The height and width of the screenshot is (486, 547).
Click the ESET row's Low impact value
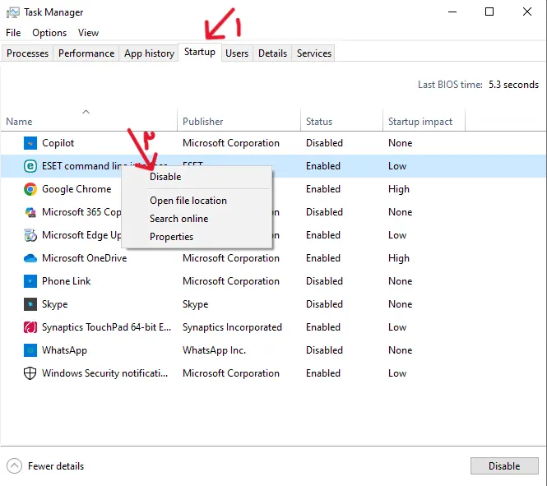pos(397,166)
